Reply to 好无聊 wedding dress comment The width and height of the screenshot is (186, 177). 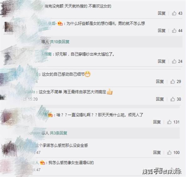tap(162, 61)
